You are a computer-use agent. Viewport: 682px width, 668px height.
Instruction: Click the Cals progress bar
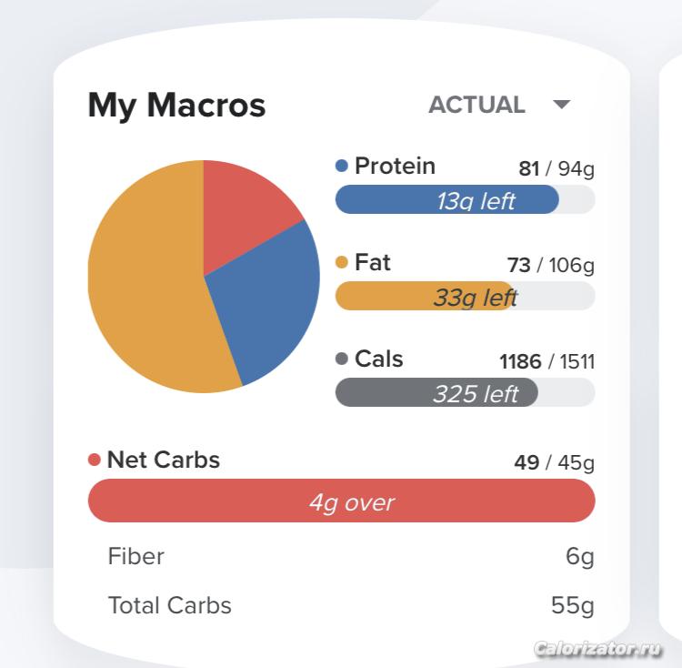pos(465,392)
